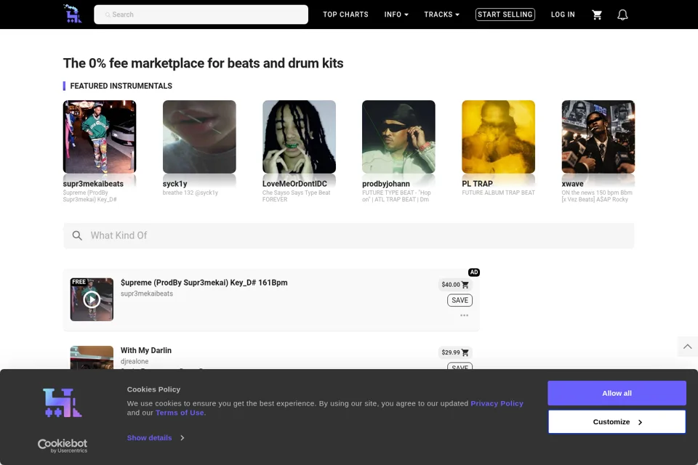Click magnifier icon in What Kind Of search
This screenshot has height=465, width=698.
tap(77, 235)
